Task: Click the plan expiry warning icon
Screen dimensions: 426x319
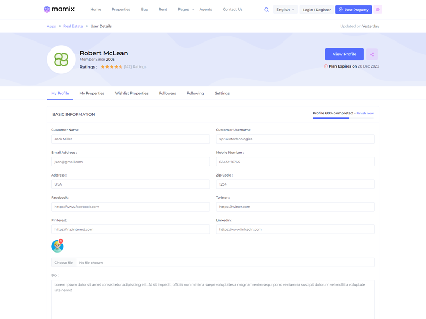Action: tap(326, 66)
